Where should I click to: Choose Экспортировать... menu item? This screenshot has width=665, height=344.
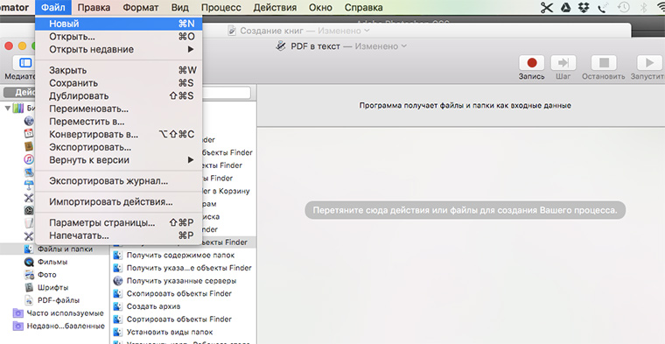pos(118,147)
